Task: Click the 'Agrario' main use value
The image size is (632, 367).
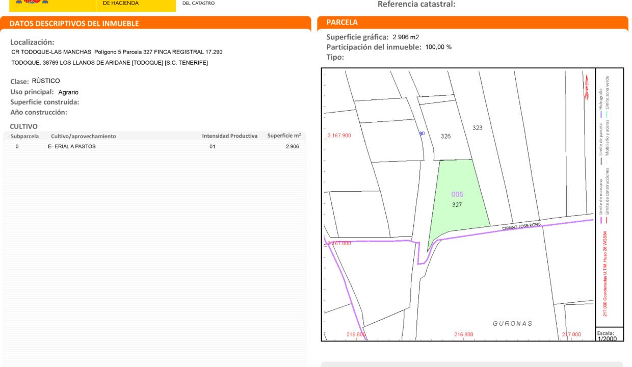Action: pos(68,92)
